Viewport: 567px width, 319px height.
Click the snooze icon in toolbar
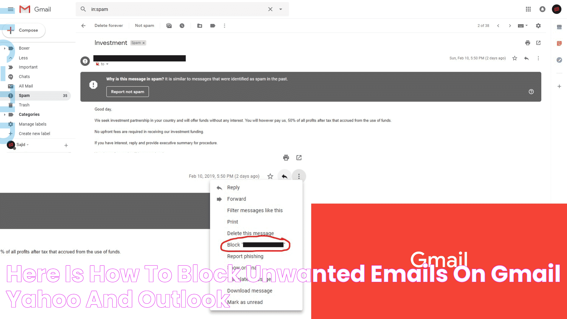(182, 26)
